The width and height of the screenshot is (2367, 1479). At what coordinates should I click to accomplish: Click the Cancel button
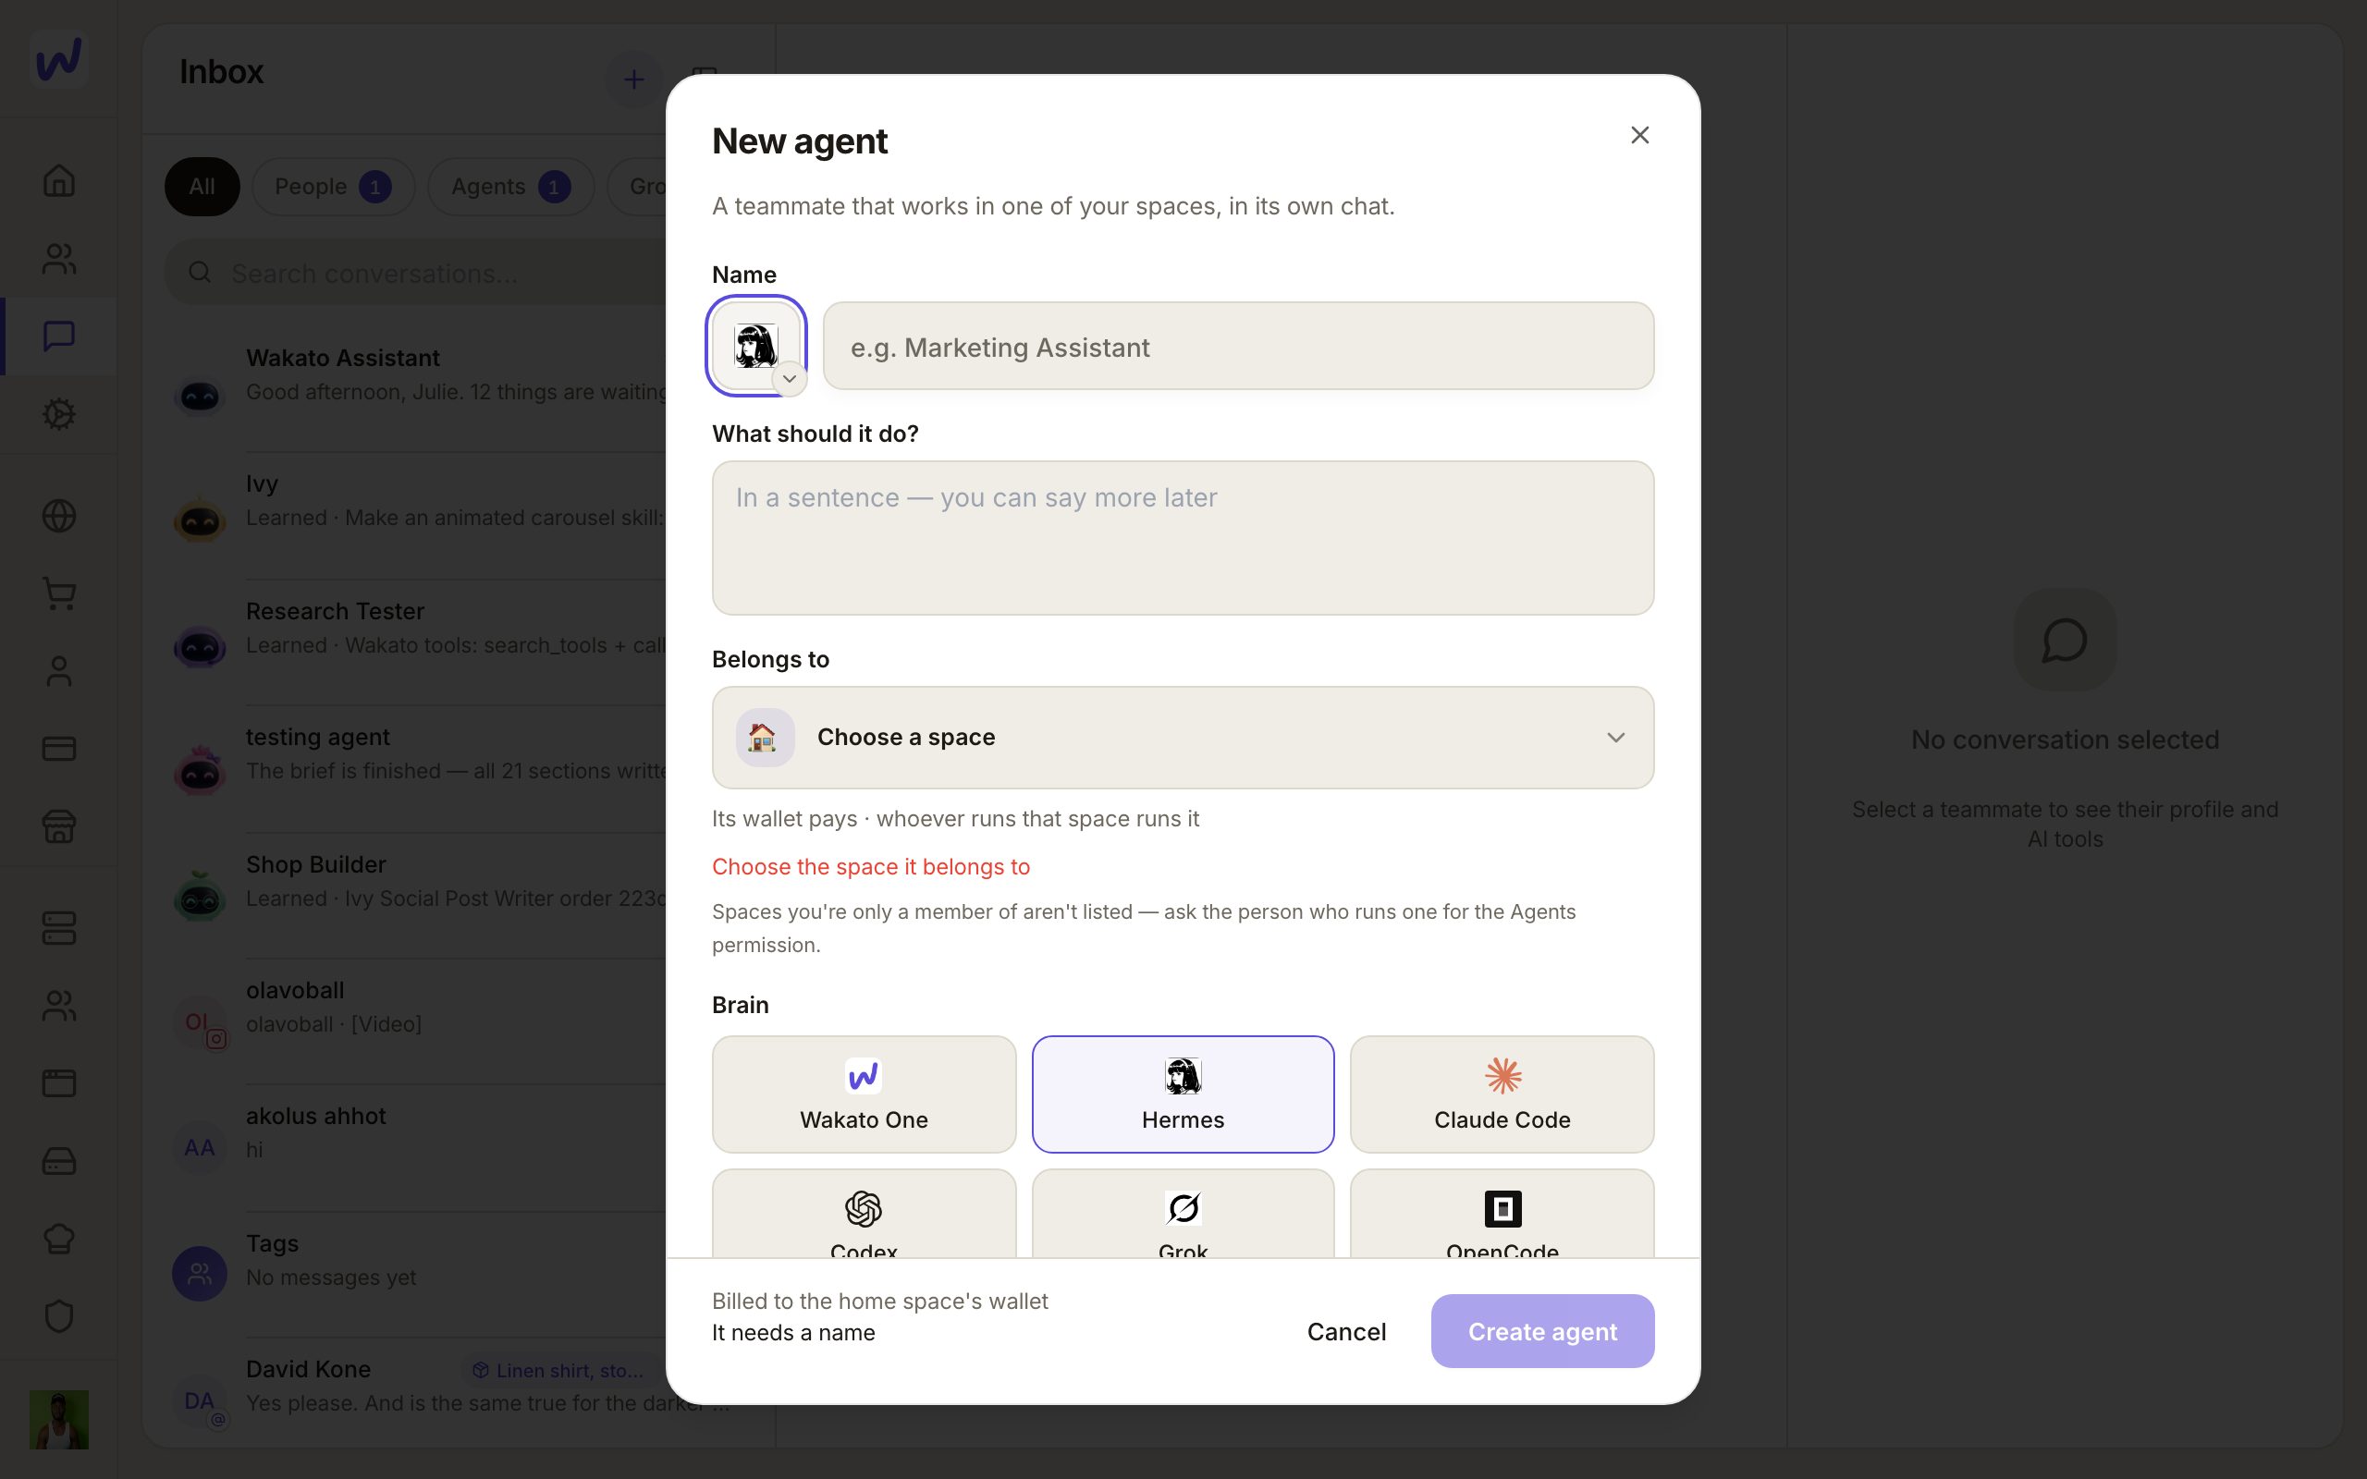1346,1331
